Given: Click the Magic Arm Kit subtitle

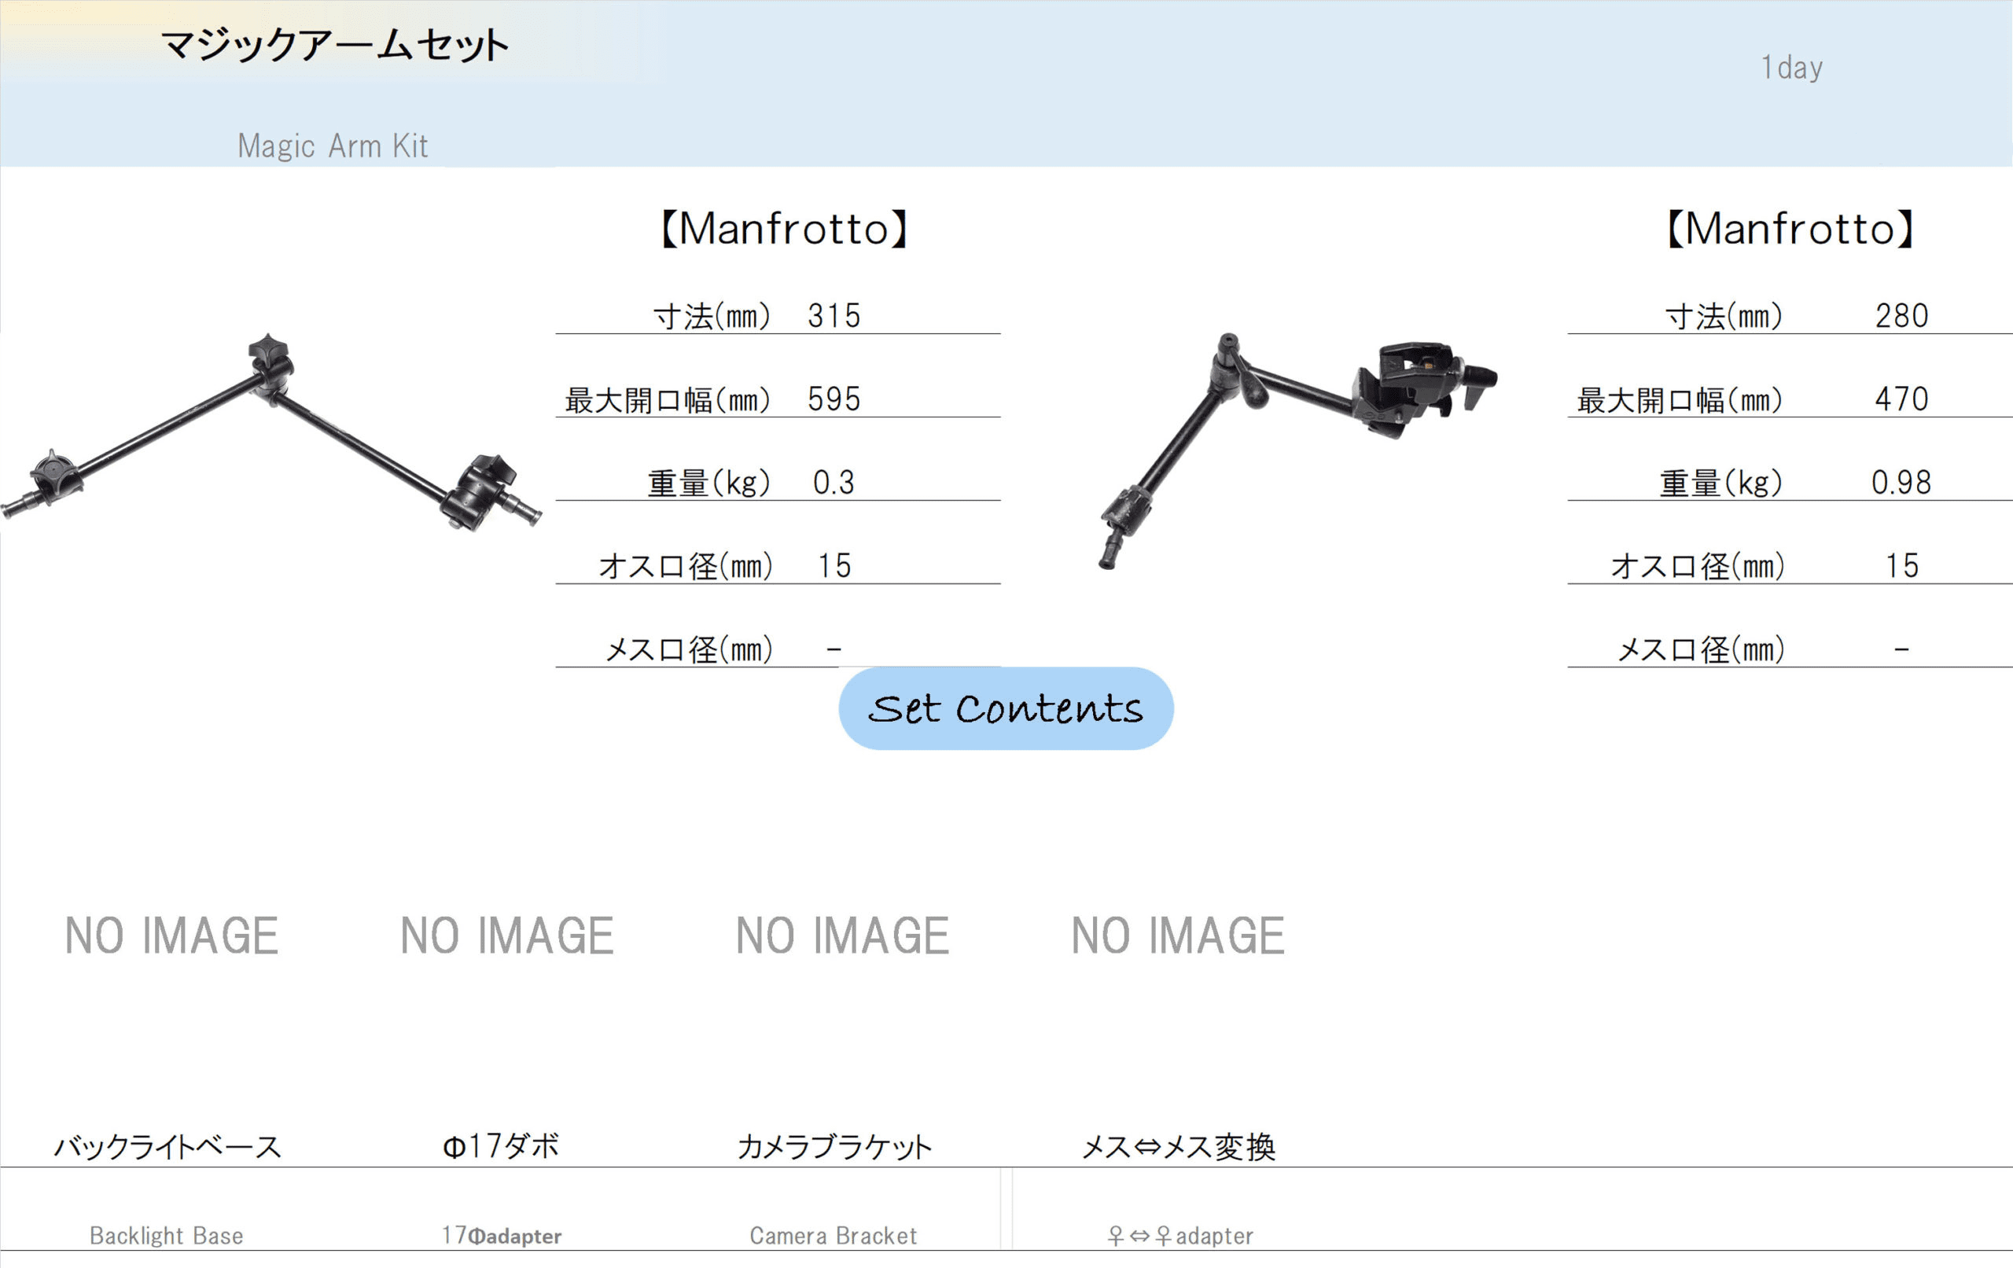Looking at the screenshot, I should click(x=333, y=145).
